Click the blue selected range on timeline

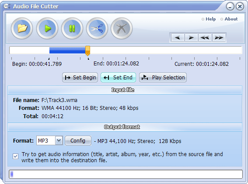pyautogui.click(x=67, y=50)
